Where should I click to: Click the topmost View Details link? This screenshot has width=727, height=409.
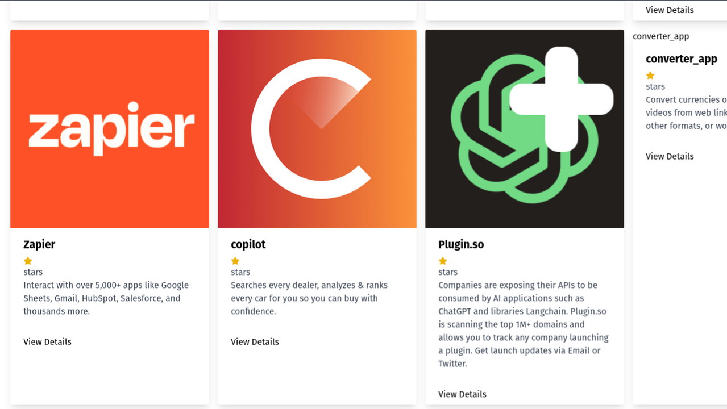pos(670,10)
